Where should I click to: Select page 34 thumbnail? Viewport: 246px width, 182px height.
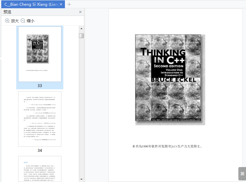[x=40, y=119]
